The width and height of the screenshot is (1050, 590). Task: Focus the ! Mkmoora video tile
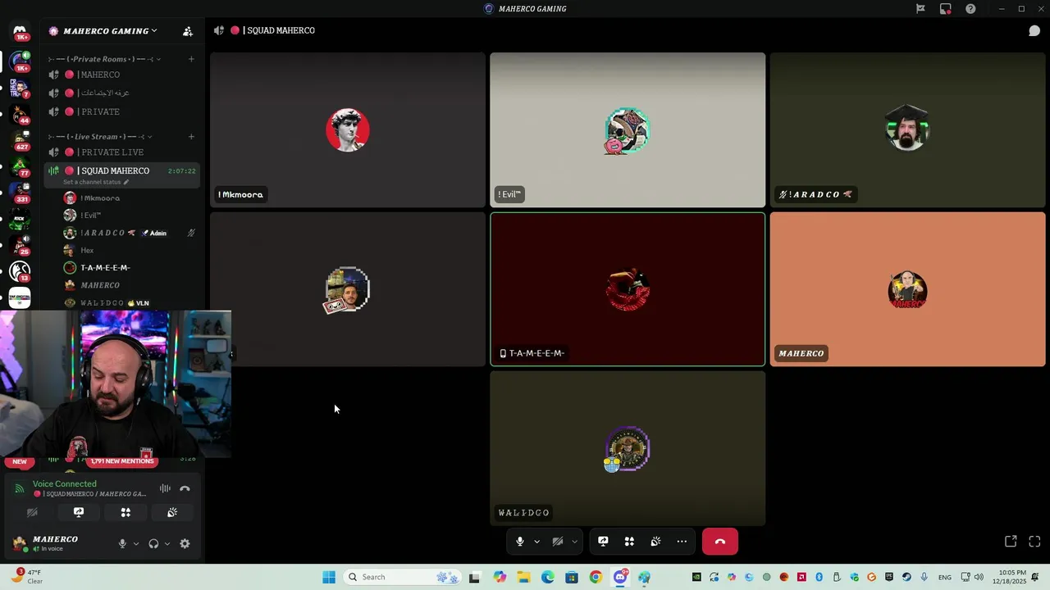point(348,129)
